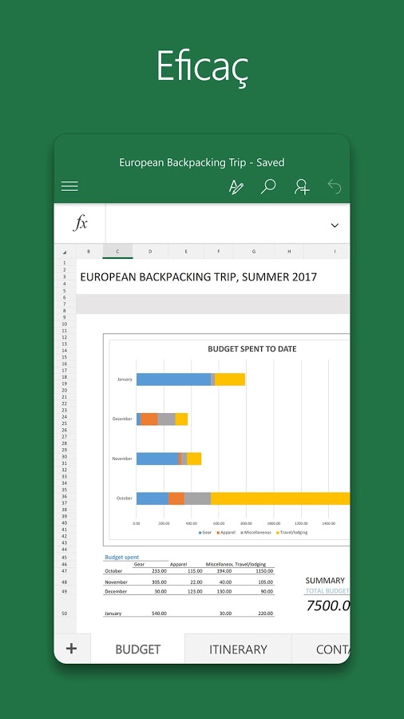The image size is (404, 719).
Task: Click the title 'EUROPEAN BACKPACKING TRIP, SUMMER 2017'
Action: tap(198, 277)
